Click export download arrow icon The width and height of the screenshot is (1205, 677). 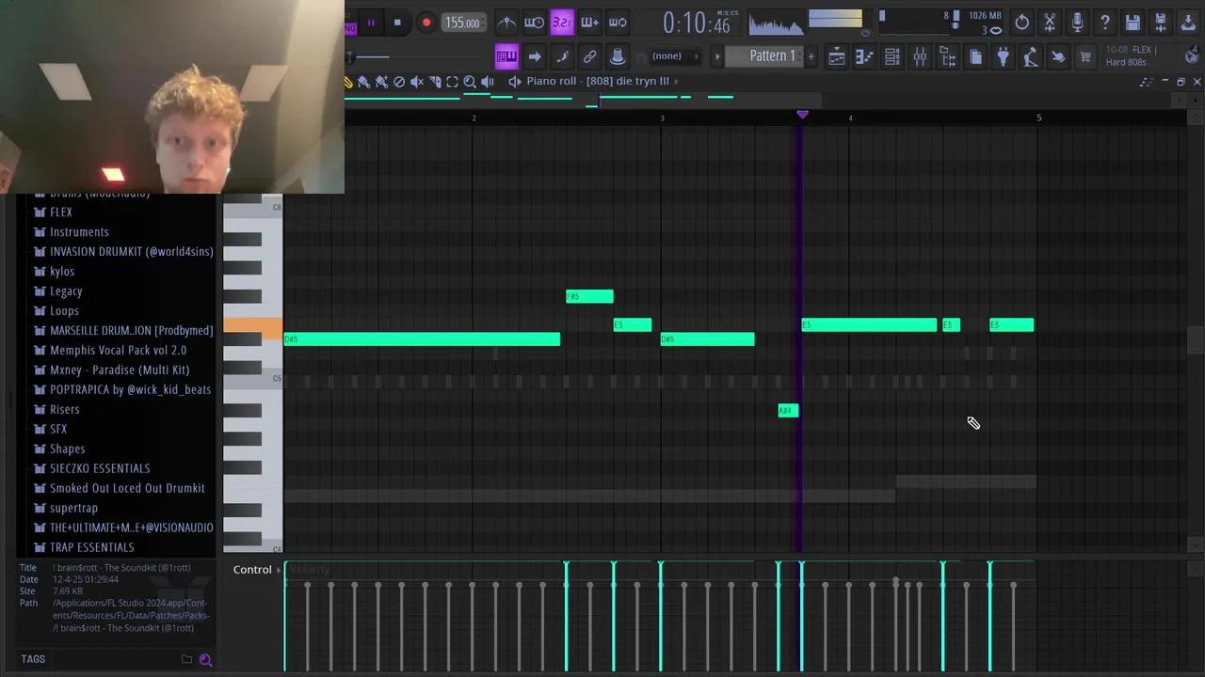[1188, 23]
